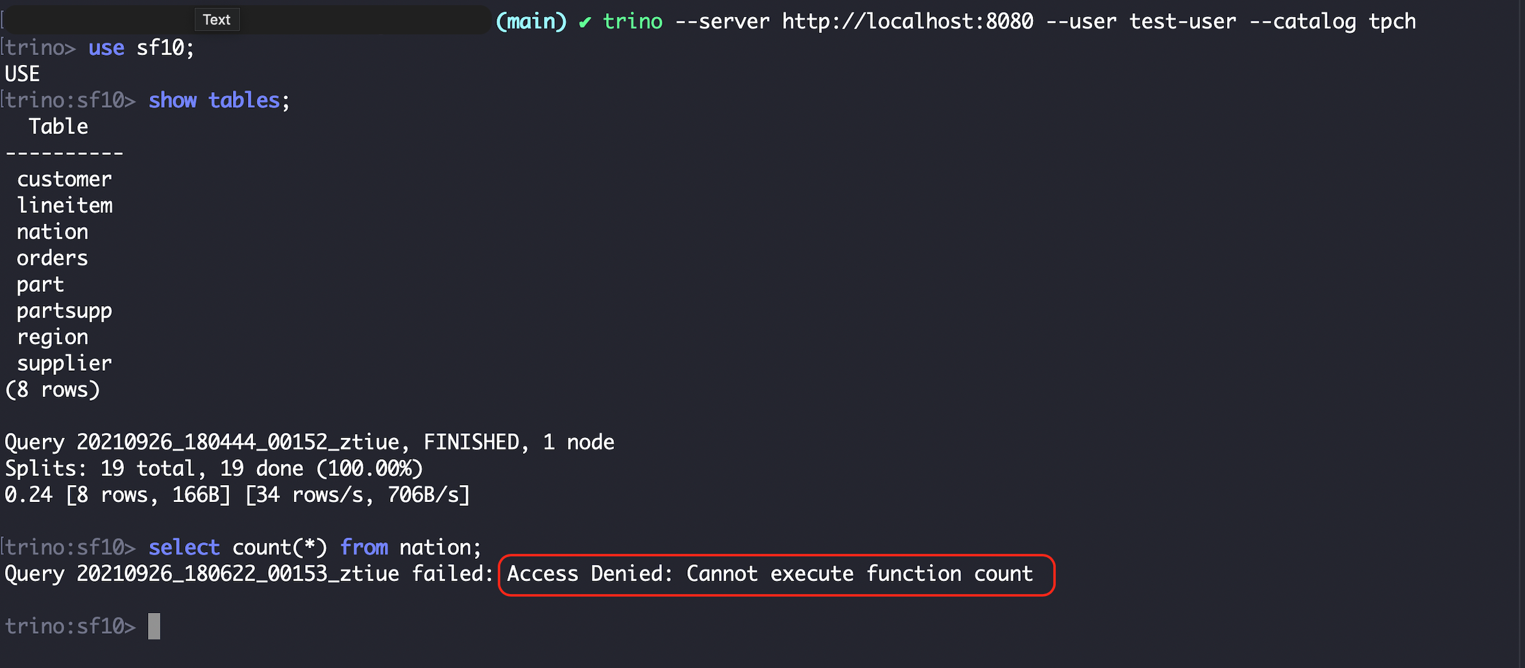Select the 'nation' entry in table list
Screen dimensions: 1525x668
[53, 232]
